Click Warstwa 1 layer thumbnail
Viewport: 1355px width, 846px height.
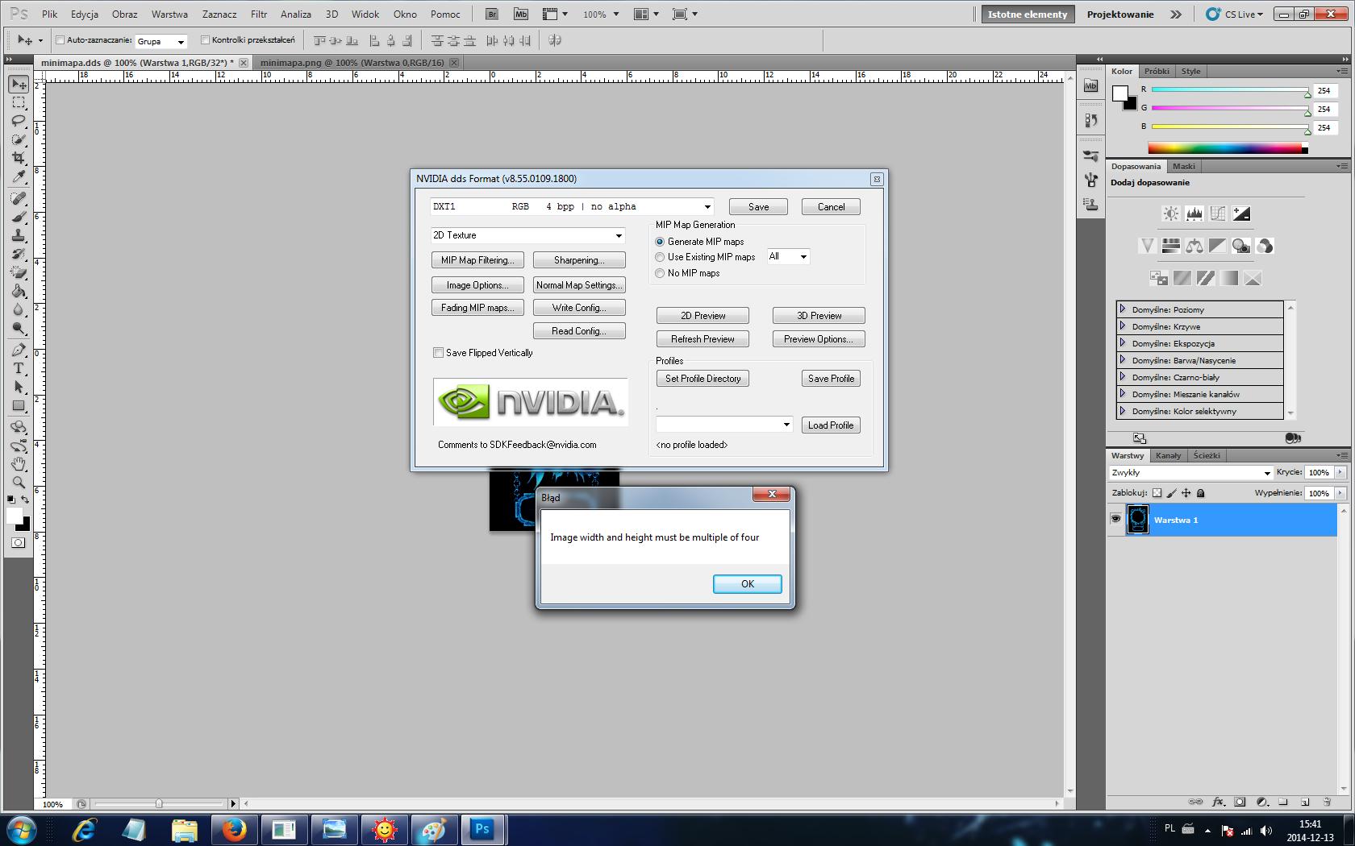coord(1137,520)
